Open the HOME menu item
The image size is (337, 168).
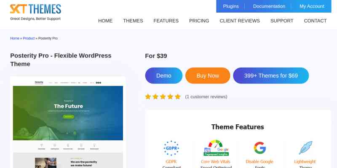pos(105,21)
